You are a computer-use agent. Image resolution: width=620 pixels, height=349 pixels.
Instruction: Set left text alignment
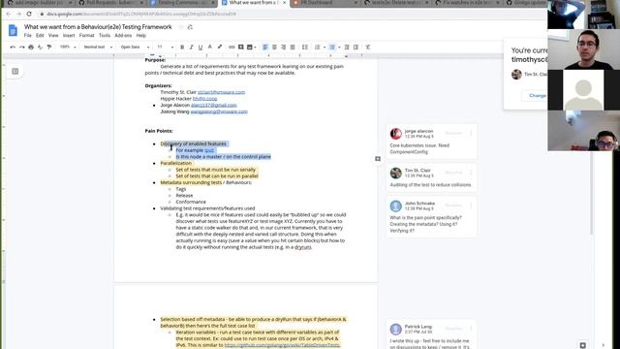tap(265, 48)
